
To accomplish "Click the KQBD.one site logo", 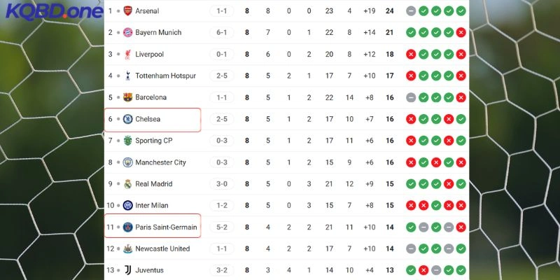I will click(45, 12).
